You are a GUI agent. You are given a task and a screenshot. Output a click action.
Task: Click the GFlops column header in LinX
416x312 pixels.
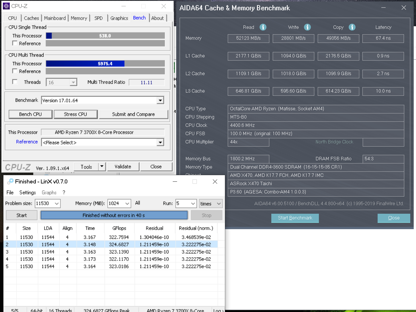(119, 228)
